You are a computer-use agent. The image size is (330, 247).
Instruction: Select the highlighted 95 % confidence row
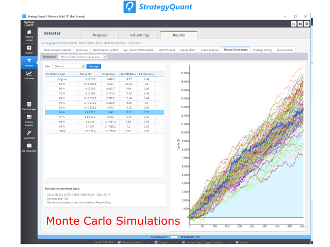(105, 112)
